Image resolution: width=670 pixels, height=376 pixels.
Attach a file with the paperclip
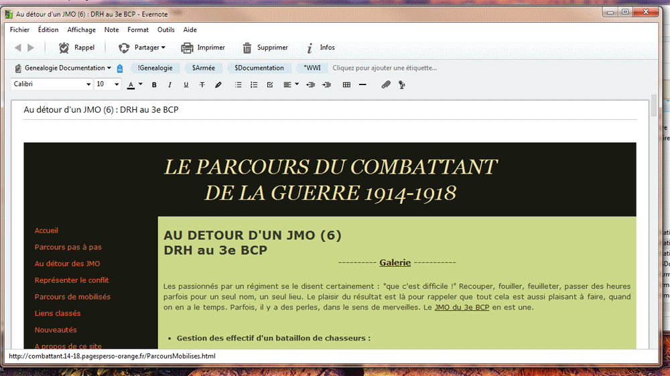point(386,84)
